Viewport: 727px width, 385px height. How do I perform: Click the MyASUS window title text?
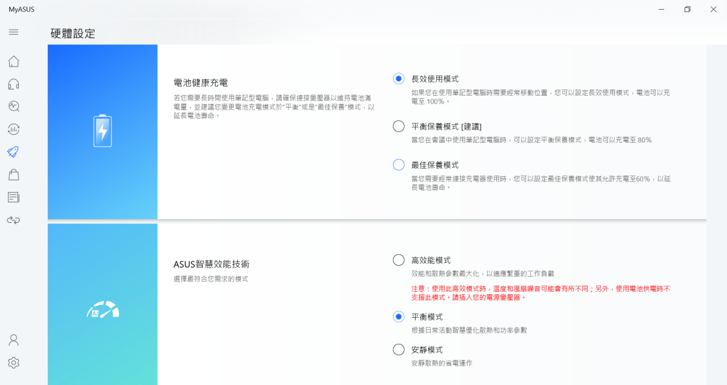click(22, 9)
